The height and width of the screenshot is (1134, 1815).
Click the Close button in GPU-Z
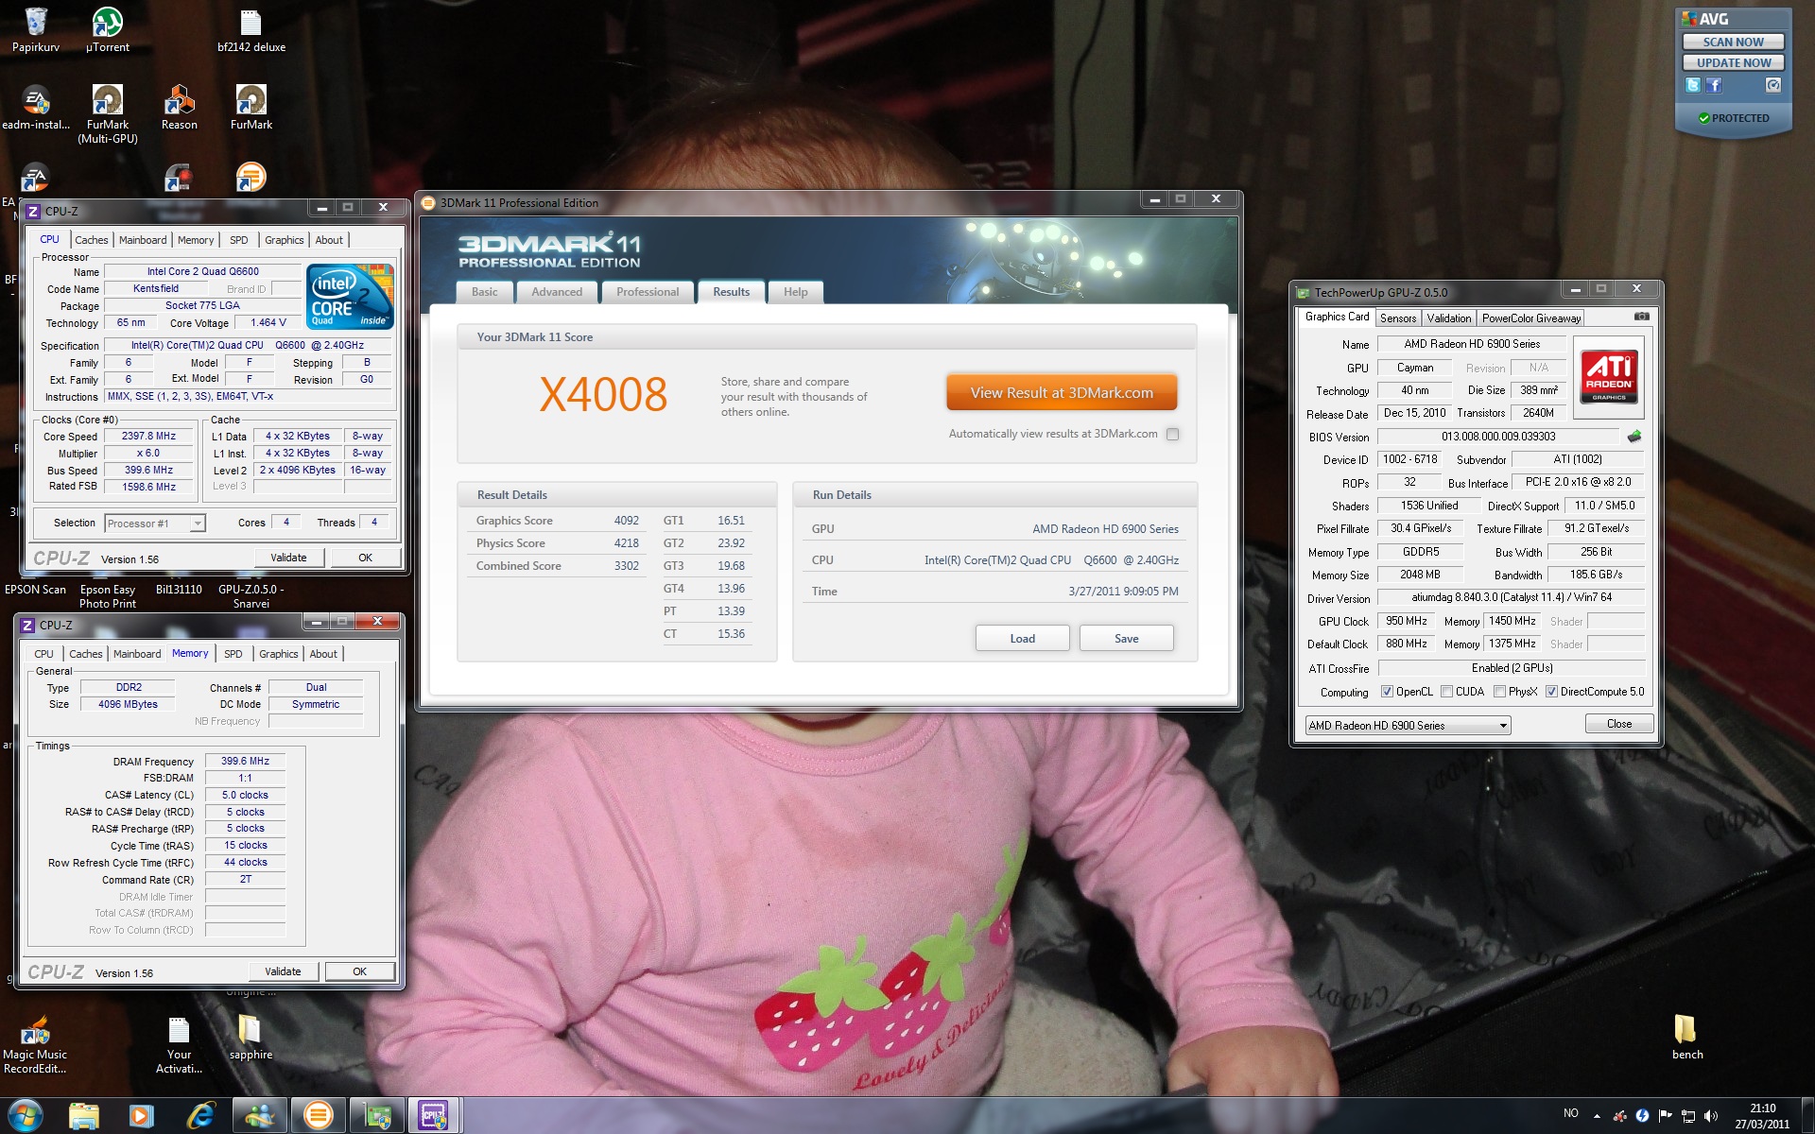coord(1618,724)
